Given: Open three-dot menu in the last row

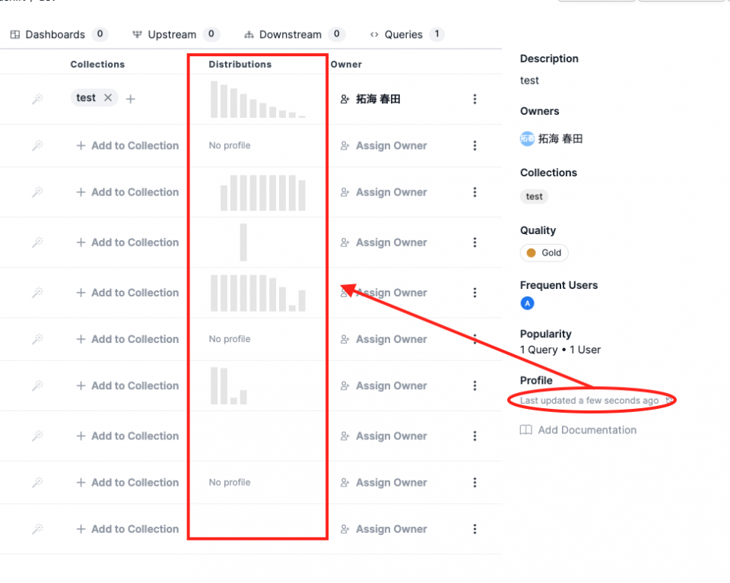Looking at the screenshot, I should coord(474,529).
